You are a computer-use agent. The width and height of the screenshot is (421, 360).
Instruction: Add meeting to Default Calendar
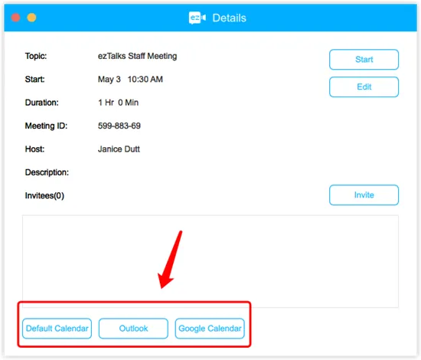[x=57, y=329]
